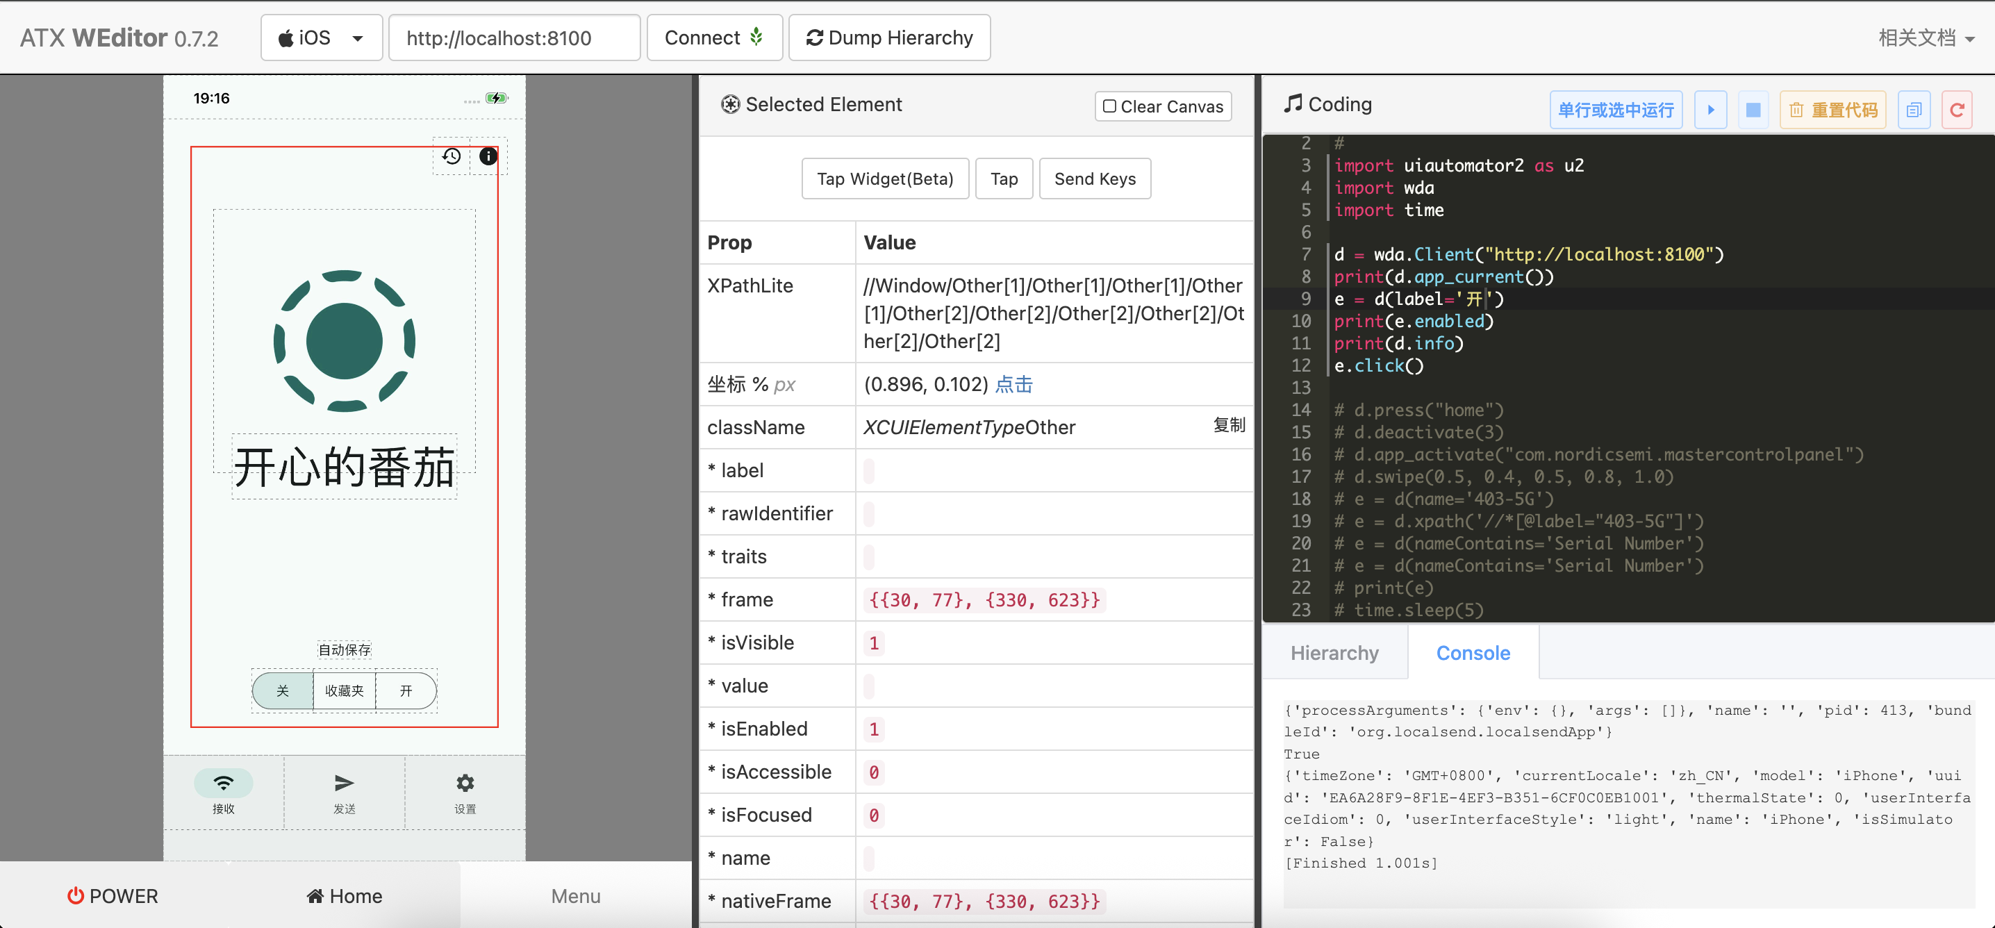The height and width of the screenshot is (928, 1995).
Task: Tap the send (发送) paper plane icon
Action: (x=344, y=783)
